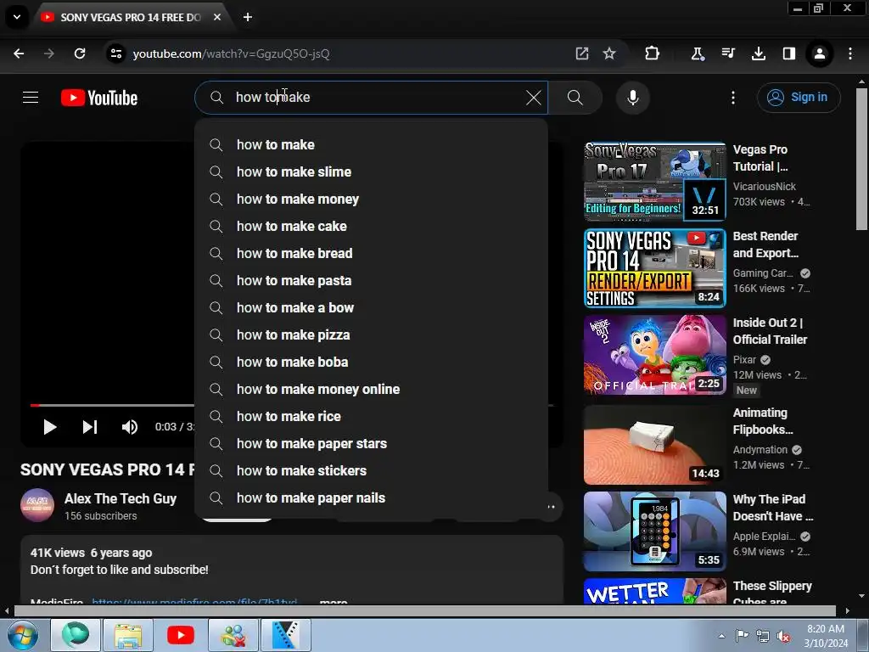This screenshot has width=869, height=652.
Task: Open Alex The Tech Guy channel avatar
Action: [37, 505]
